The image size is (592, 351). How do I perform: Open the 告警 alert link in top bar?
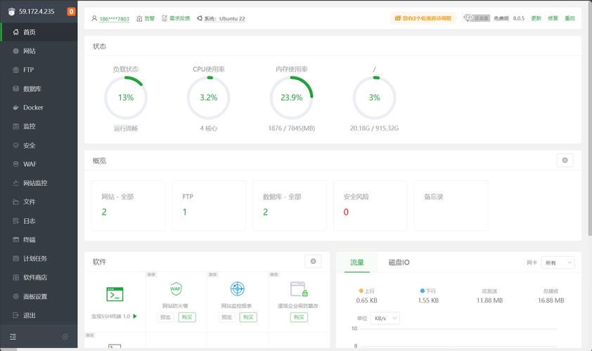point(146,18)
